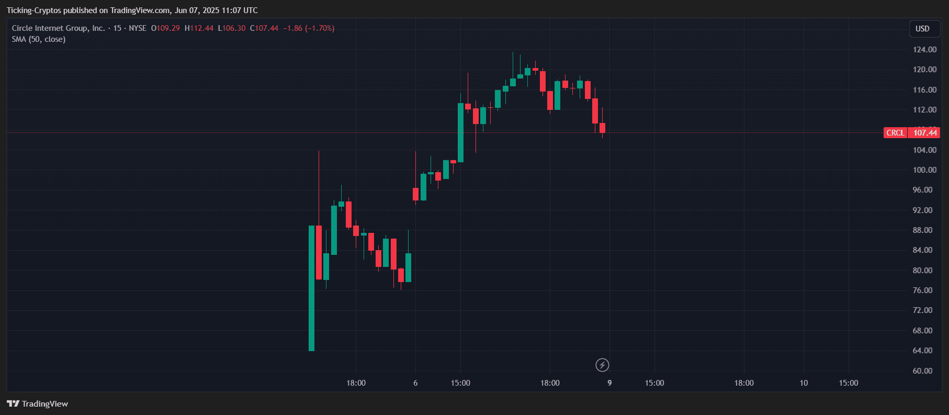The height and width of the screenshot is (415, 949).
Task: Click the 100.00 price scale label
Action: pos(924,170)
